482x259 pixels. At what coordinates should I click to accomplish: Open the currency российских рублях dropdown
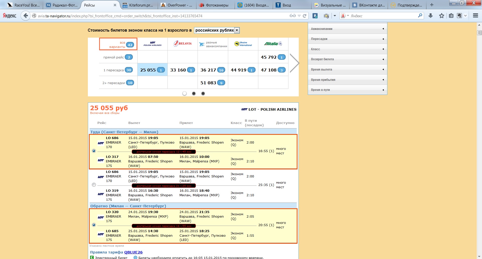217,30
